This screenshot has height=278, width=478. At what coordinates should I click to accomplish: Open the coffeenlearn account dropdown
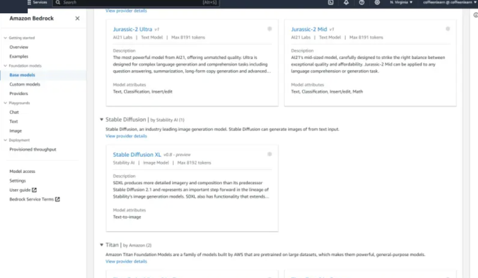click(449, 3)
